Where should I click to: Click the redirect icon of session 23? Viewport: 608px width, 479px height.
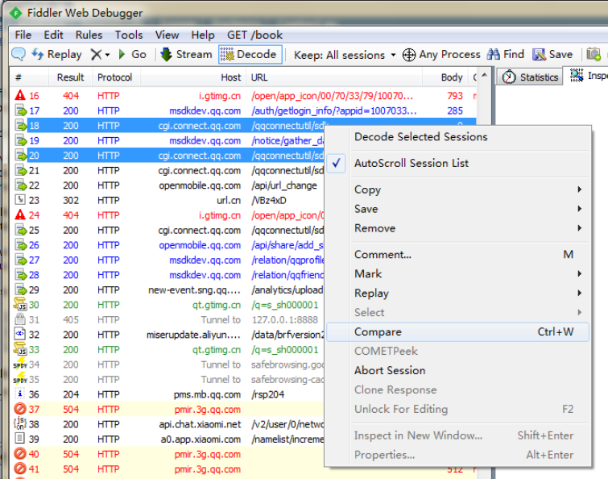[20, 200]
